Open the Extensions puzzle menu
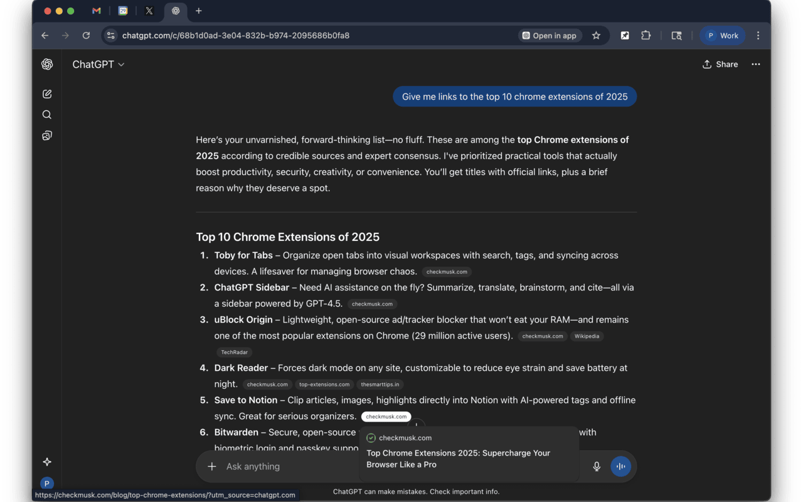803x502 pixels. tap(646, 36)
